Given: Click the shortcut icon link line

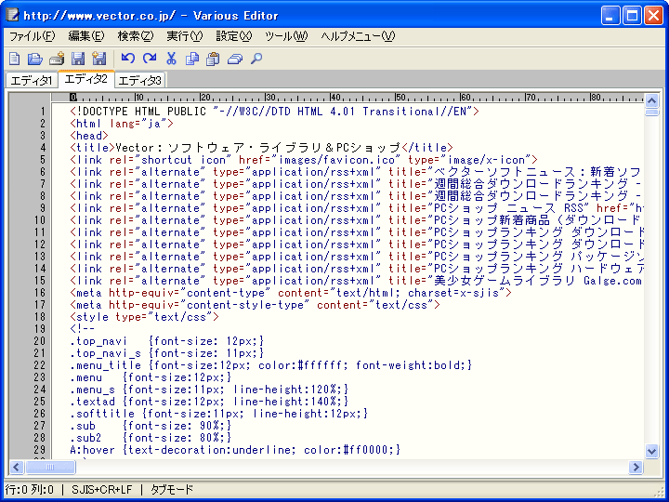Looking at the screenshot, I should pyautogui.click(x=304, y=160).
